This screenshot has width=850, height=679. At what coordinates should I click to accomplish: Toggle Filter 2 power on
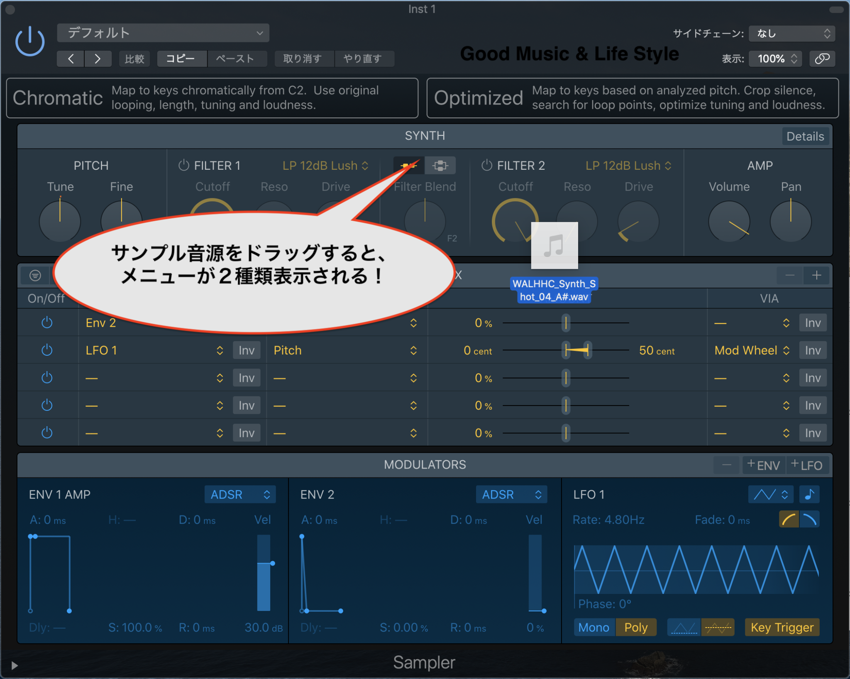[486, 165]
